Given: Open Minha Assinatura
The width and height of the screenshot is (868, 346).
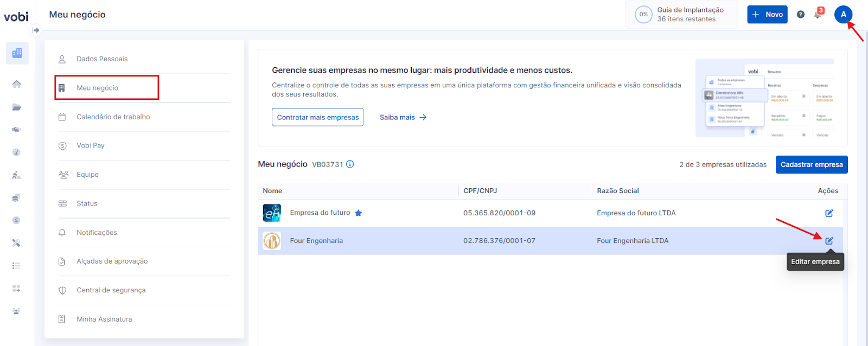Looking at the screenshot, I should [x=144, y=319].
